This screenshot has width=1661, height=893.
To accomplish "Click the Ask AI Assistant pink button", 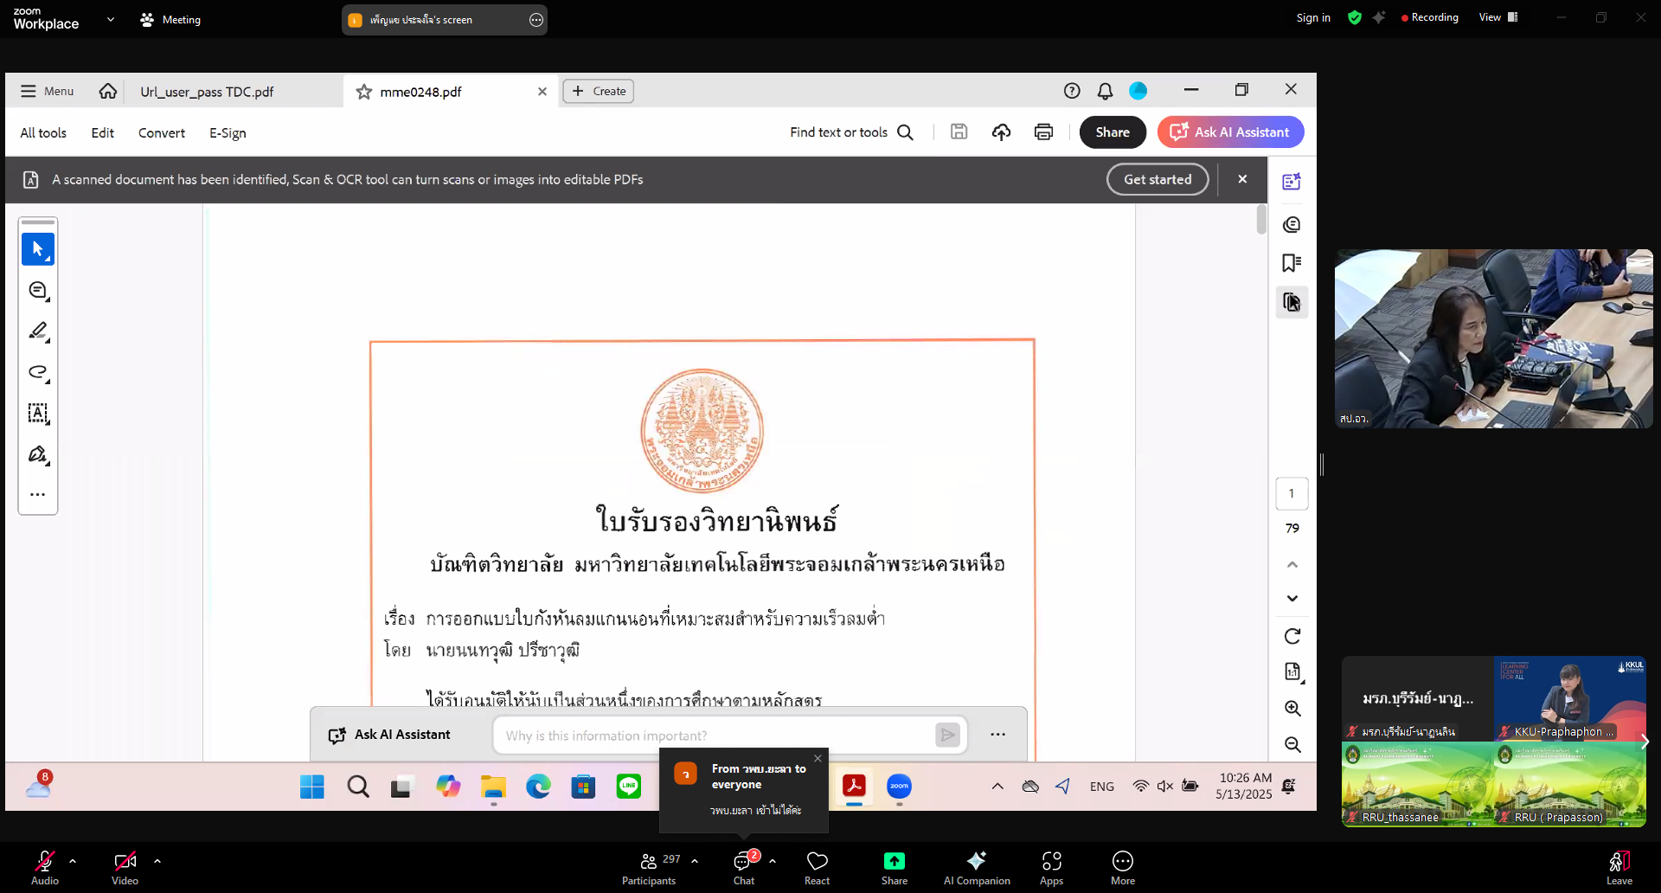I will [x=1230, y=132].
